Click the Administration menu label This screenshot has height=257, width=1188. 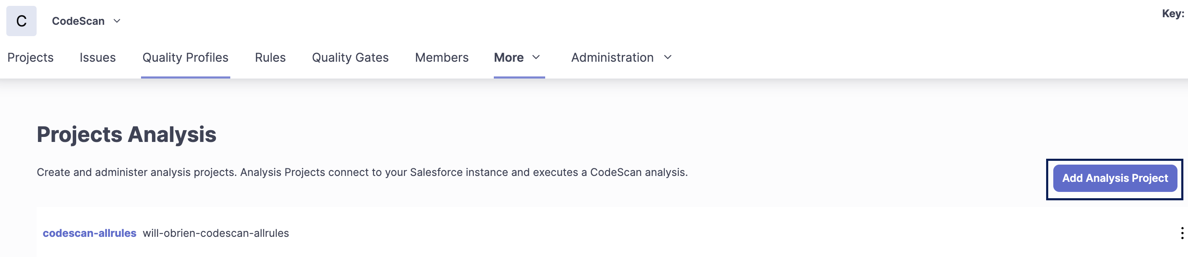coord(612,58)
